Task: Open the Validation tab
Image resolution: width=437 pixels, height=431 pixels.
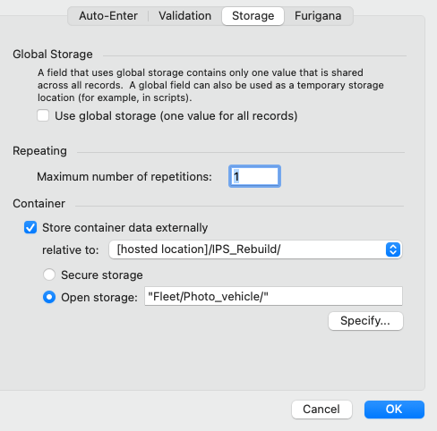Action: (184, 16)
